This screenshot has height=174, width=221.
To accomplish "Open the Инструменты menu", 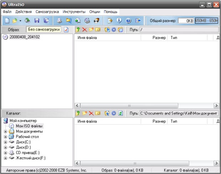I will coord(74,12).
